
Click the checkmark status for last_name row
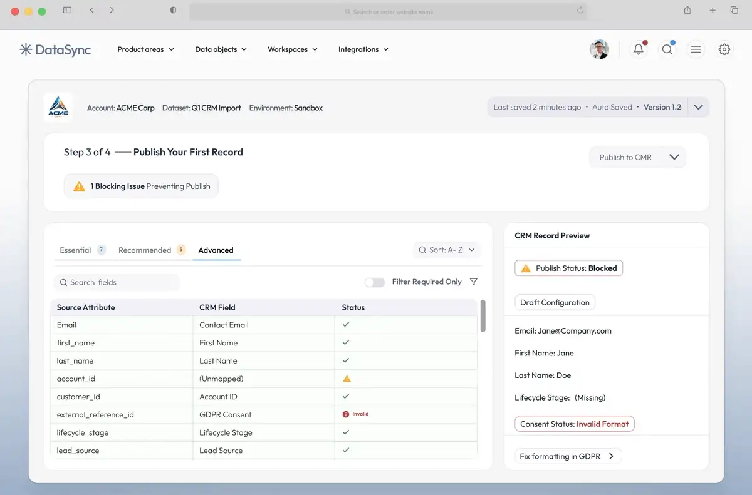pyautogui.click(x=346, y=360)
